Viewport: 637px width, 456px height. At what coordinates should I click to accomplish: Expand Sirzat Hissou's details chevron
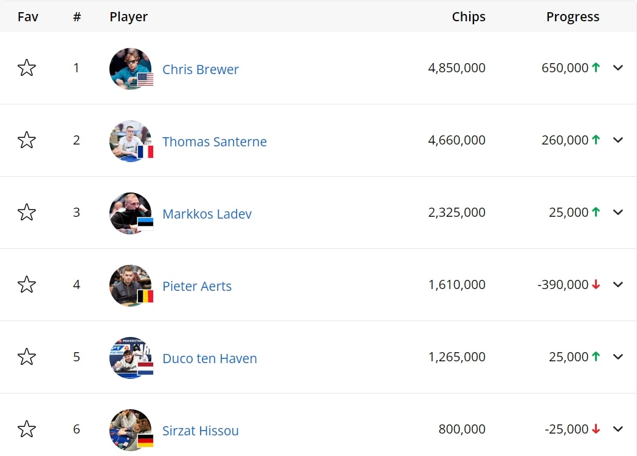click(x=618, y=429)
